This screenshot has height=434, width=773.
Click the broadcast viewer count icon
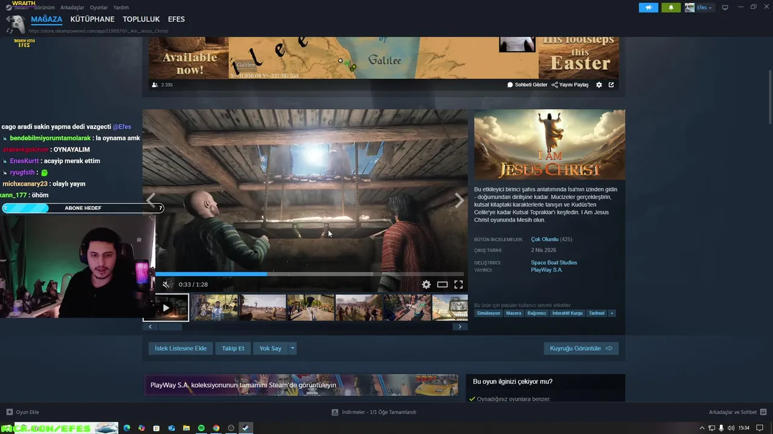155,85
